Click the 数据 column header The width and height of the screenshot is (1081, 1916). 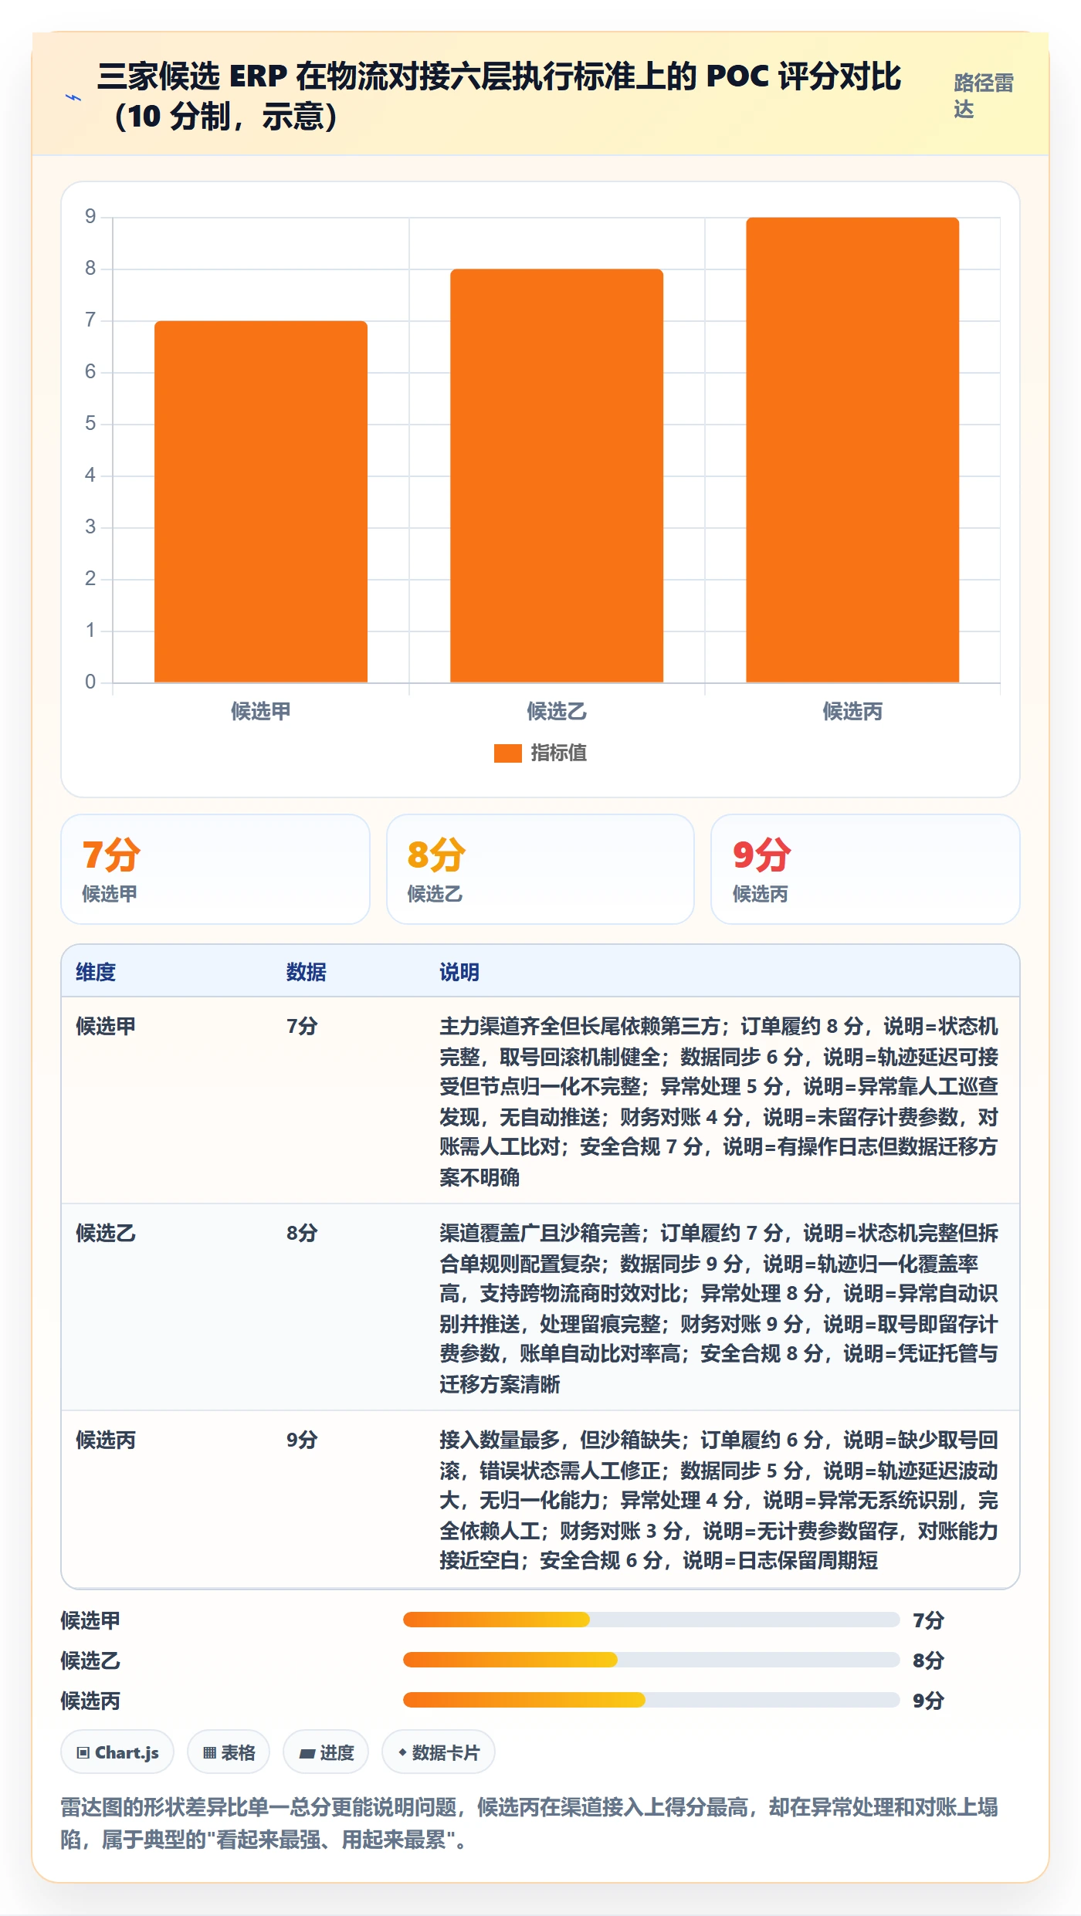click(x=307, y=972)
